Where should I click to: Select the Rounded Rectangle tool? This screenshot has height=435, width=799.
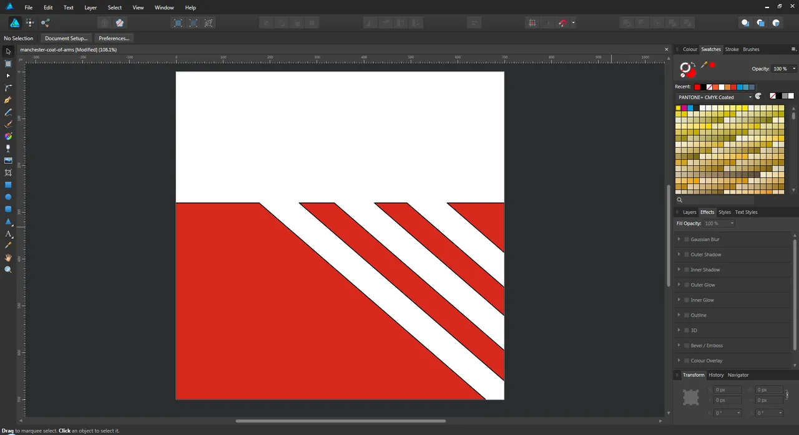8,209
